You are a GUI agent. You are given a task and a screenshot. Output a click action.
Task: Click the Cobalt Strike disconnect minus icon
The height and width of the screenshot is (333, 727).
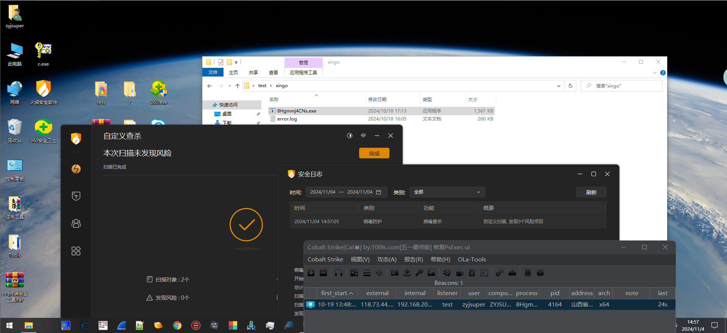coord(323,273)
